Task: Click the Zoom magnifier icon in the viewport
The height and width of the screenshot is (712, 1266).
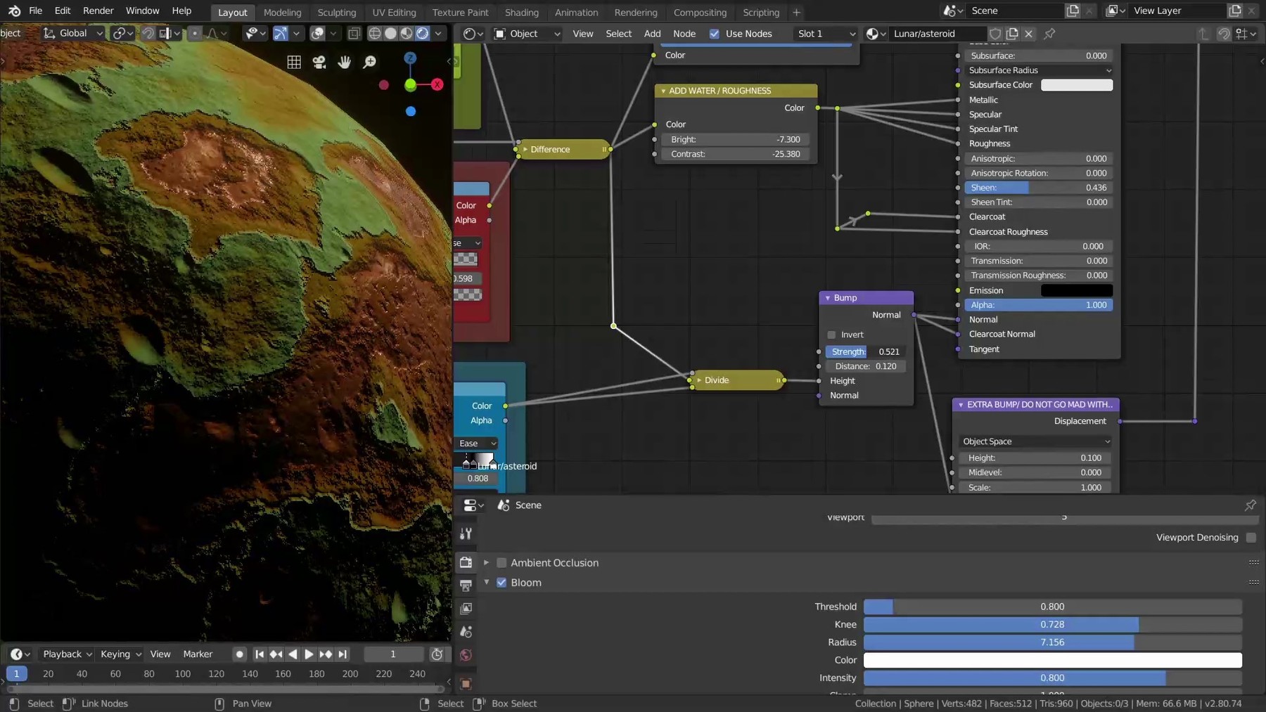Action: pos(370,62)
